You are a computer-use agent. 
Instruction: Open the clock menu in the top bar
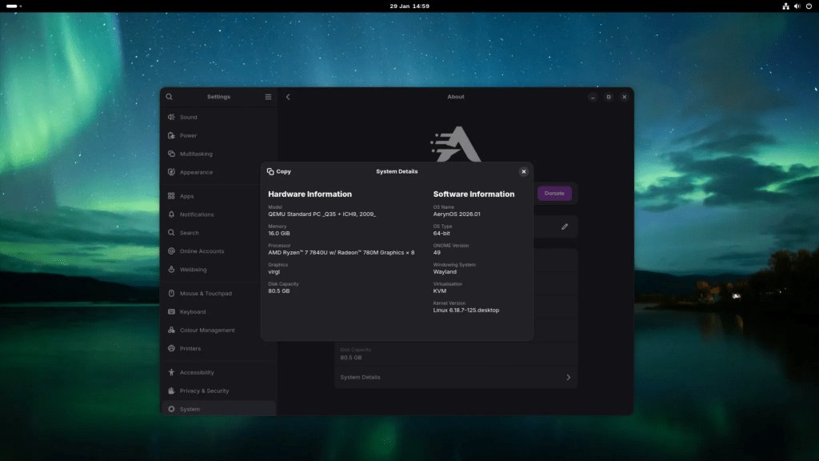tap(409, 6)
